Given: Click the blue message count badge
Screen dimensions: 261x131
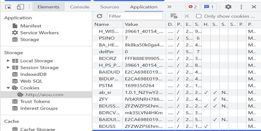Looking at the screenshot, I should point(209,7).
